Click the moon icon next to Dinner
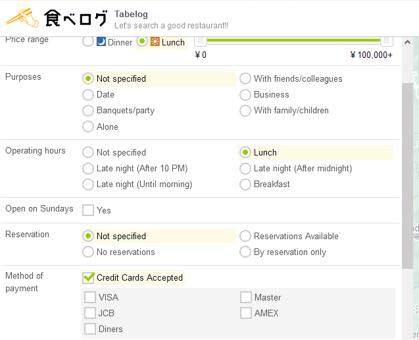This screenshot has width=419, height=340. (101, 42)
